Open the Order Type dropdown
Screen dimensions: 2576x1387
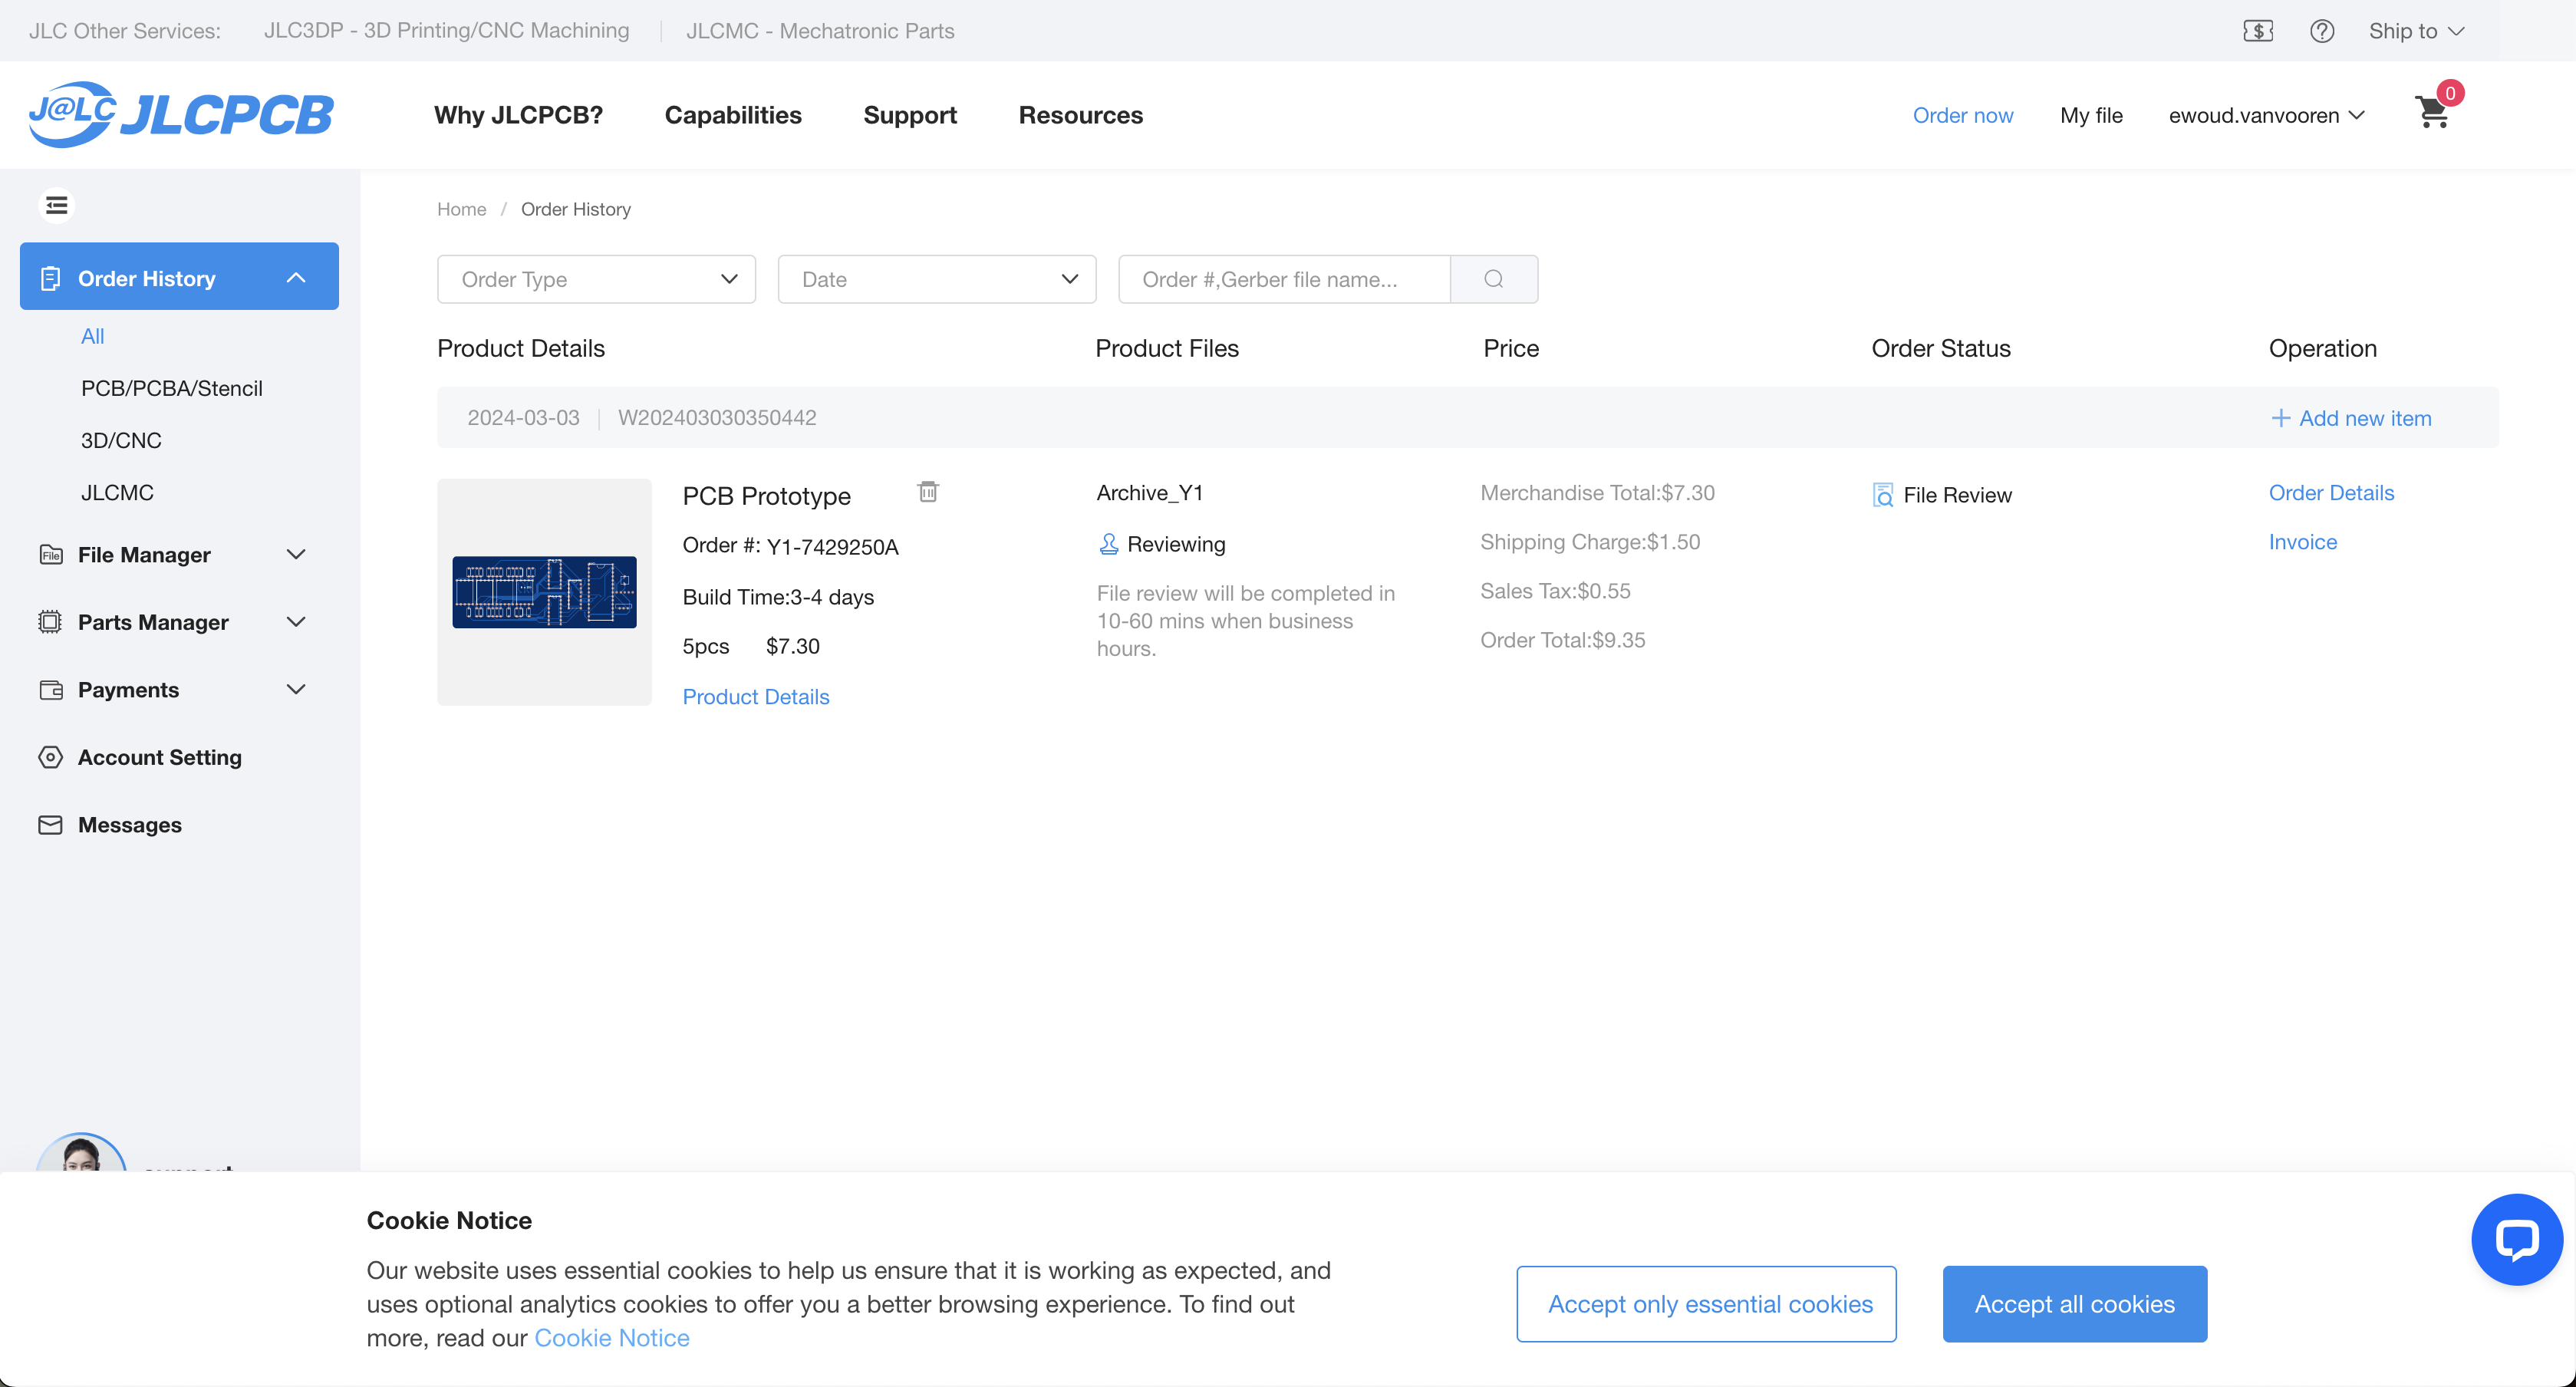coord(596,279)
